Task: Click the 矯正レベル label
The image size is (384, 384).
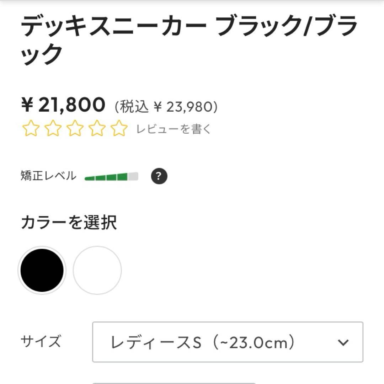Action: [48, 175]
